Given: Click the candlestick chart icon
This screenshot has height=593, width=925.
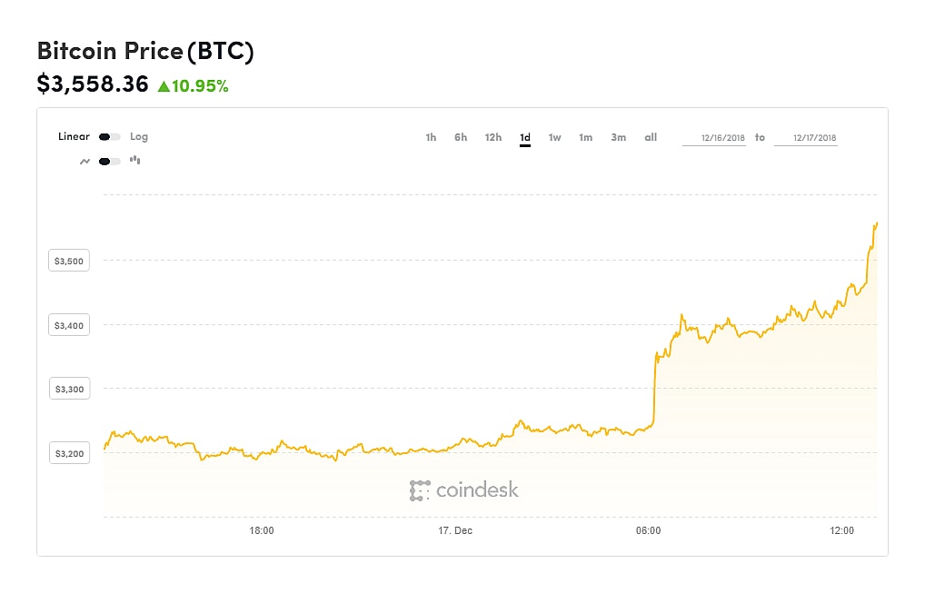Looking at the screenshot, I should (x=135, y=161).
